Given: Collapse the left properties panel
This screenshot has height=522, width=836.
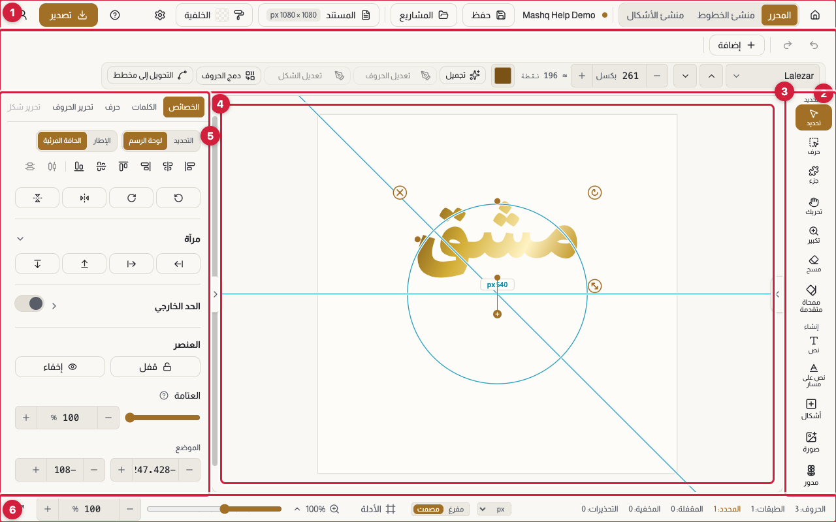Looking at the screenshot, I should (x=215, y=294).
